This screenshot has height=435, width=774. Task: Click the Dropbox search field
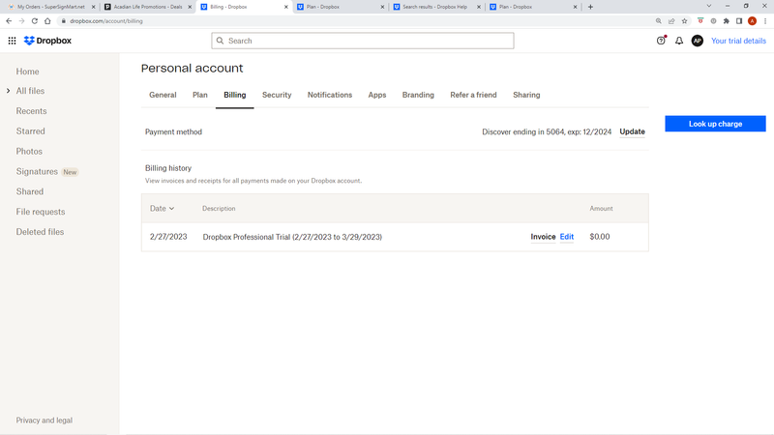point(363,41)
